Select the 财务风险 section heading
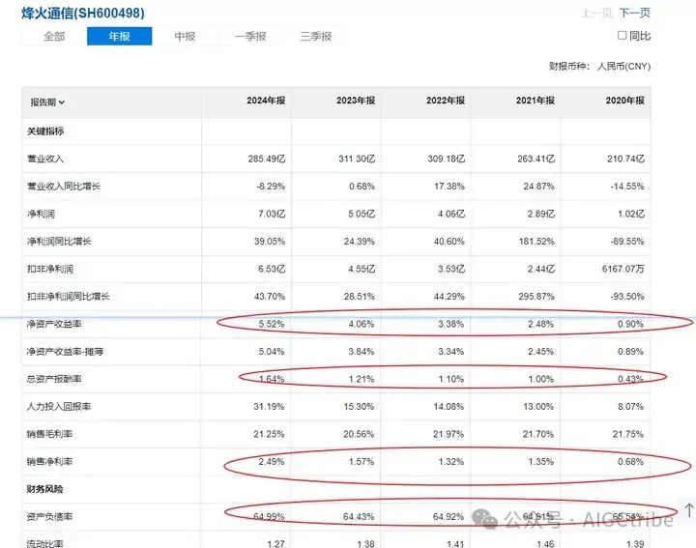696x548 pixels. point(44,489)
